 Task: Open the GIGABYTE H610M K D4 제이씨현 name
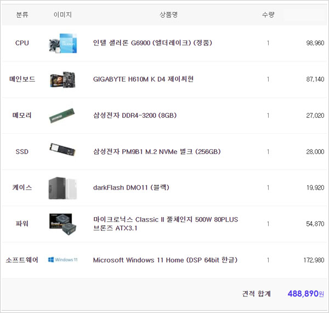[143, 79]
